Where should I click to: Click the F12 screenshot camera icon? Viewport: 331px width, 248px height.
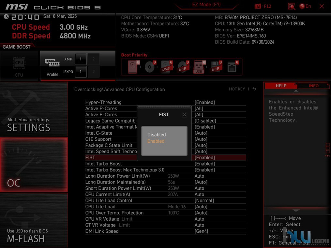click(258, 6)
